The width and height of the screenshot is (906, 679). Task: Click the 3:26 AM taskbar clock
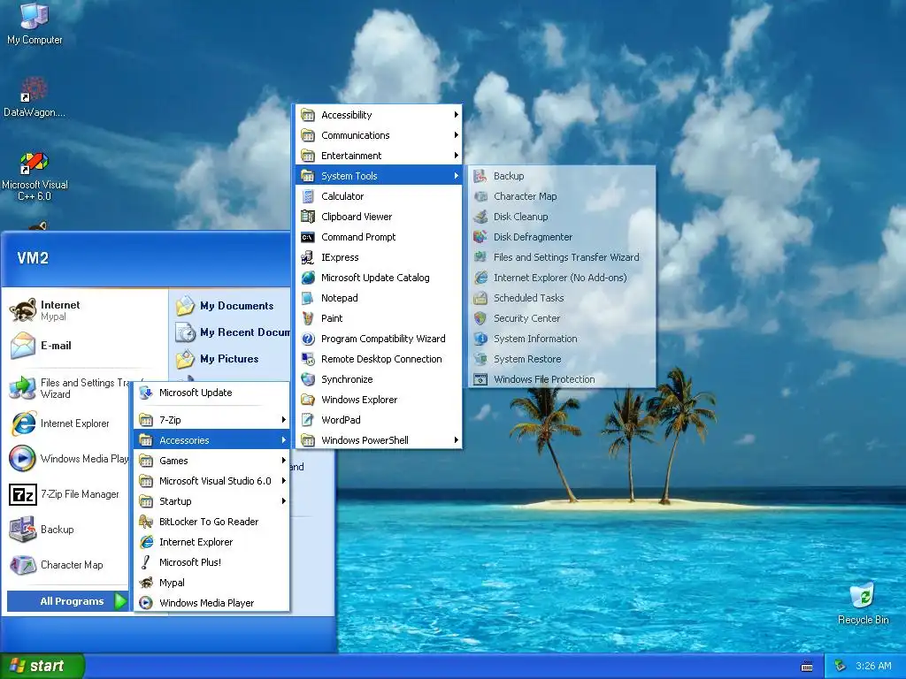click(x=873, y=666)
